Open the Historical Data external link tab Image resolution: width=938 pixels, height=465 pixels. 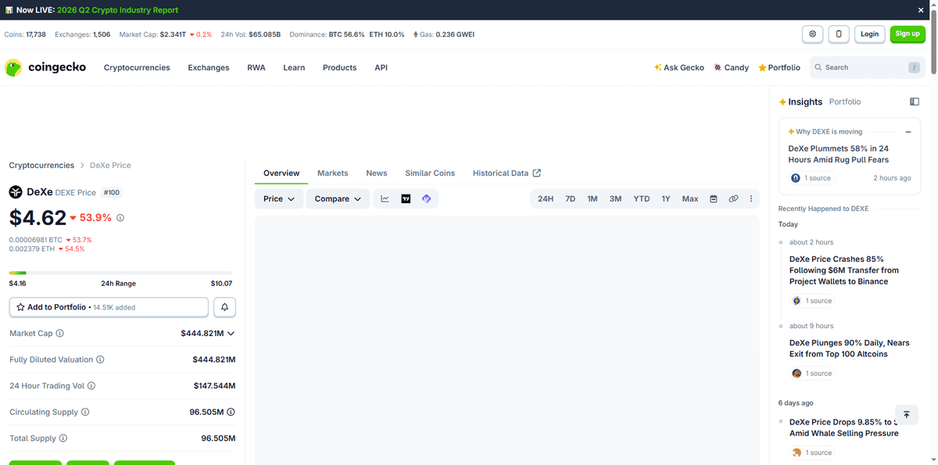point(507,173)
